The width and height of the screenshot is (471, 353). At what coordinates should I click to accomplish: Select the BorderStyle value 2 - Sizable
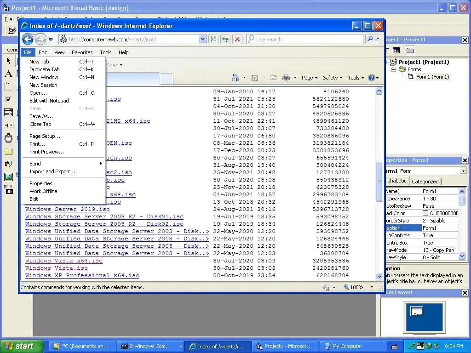440,221
